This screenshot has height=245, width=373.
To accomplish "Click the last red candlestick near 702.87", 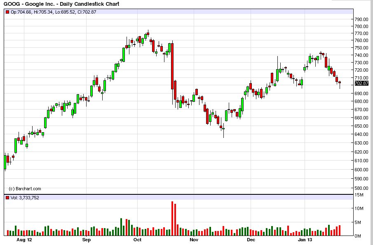I will (340, 82).
